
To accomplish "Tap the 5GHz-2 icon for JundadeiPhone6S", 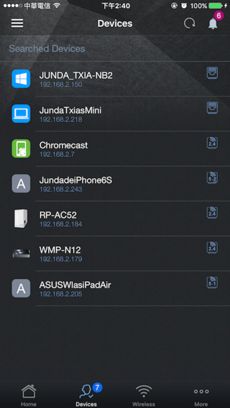I will tap(212, 178).
